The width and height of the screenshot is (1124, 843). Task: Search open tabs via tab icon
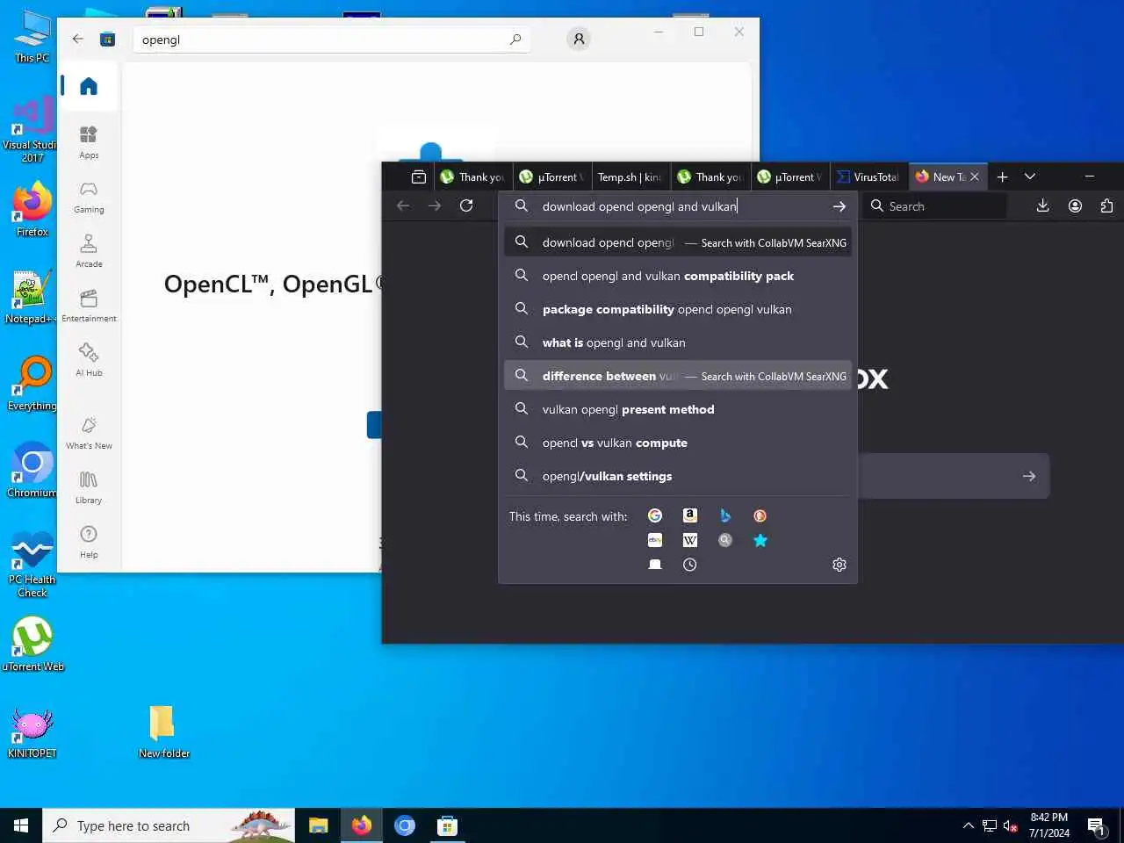click(x=655, y=565)
